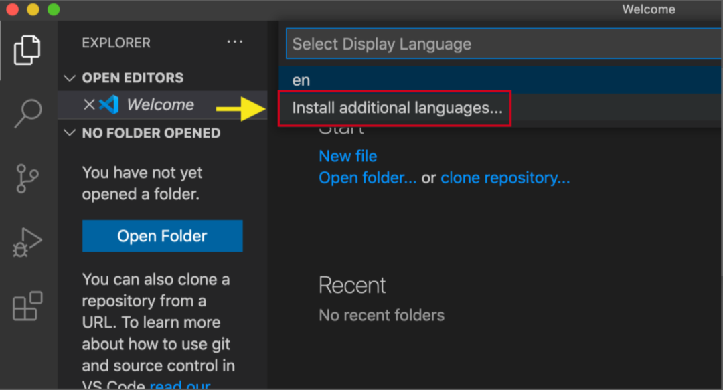This screenshot has width=723, height=390.
Task: Choose the 'en' language option
Action: tap(500, 80)
